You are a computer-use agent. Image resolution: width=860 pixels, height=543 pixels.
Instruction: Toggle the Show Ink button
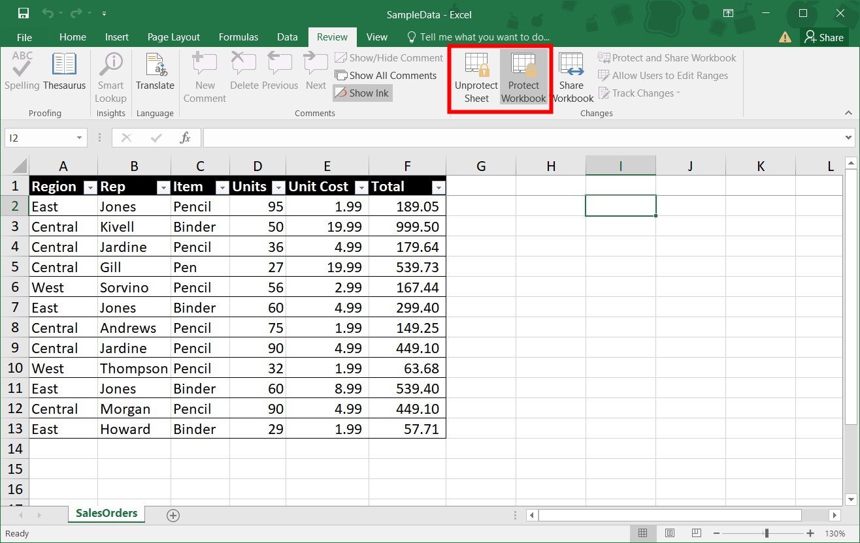pos(362,93)
